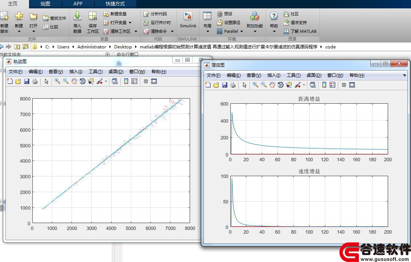The image size is (411, 262).
Task: Click the 打开 folder icon in ribbon
Action: click(33, 16)
